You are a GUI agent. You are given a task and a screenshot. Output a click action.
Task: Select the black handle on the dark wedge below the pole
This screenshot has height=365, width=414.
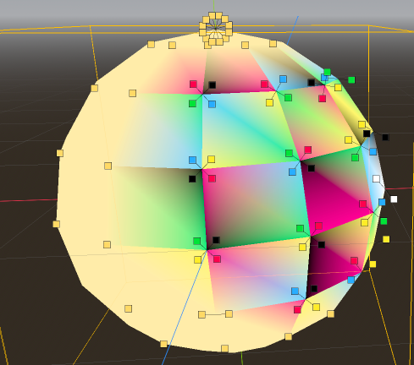coord(213,84)
